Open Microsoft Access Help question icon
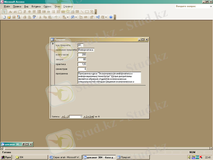The height and width of the screenshot is (160, 213). coord(111,17)
